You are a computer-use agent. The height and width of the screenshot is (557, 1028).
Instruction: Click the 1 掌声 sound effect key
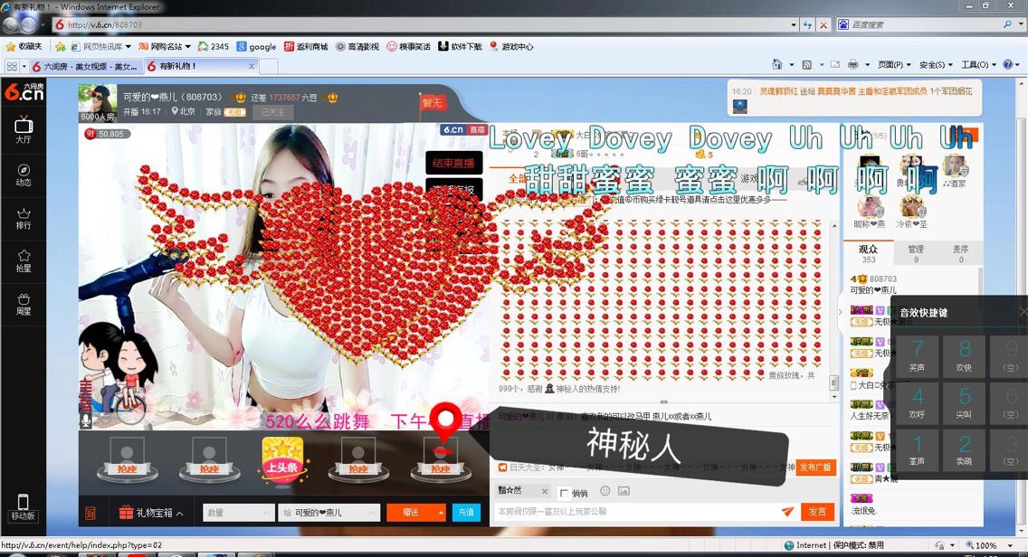click(918, 449)
